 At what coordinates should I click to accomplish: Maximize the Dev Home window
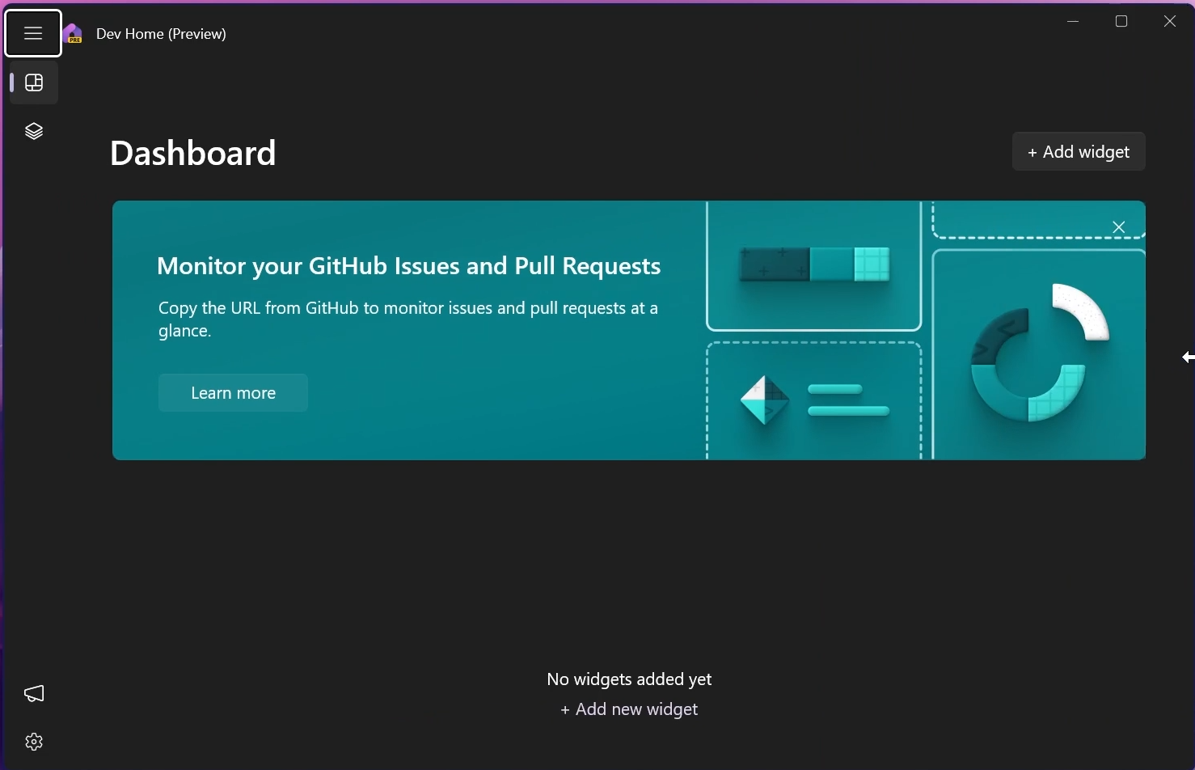point(1121,22)
